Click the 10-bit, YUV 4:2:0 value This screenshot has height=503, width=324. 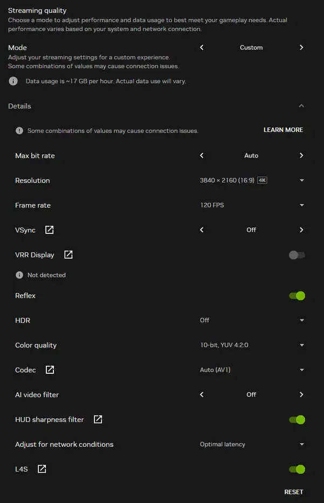(x=224, y=345)
